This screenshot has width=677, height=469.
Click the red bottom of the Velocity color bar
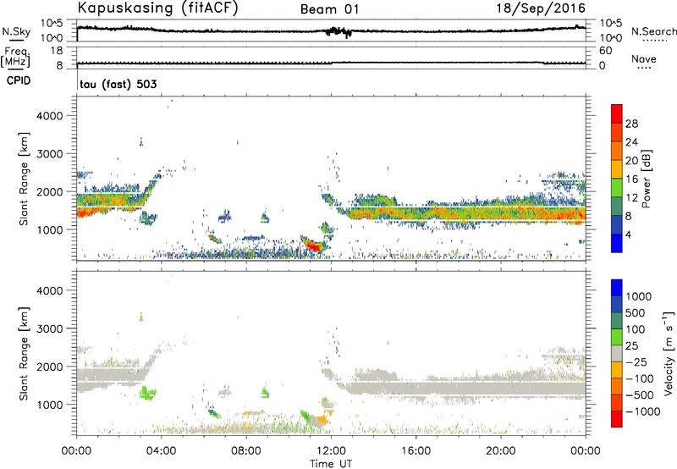click(617, 419)
